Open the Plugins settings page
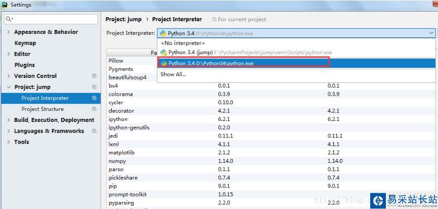The image size is (438, 209). pyautogui.click(x=25, y=65)
